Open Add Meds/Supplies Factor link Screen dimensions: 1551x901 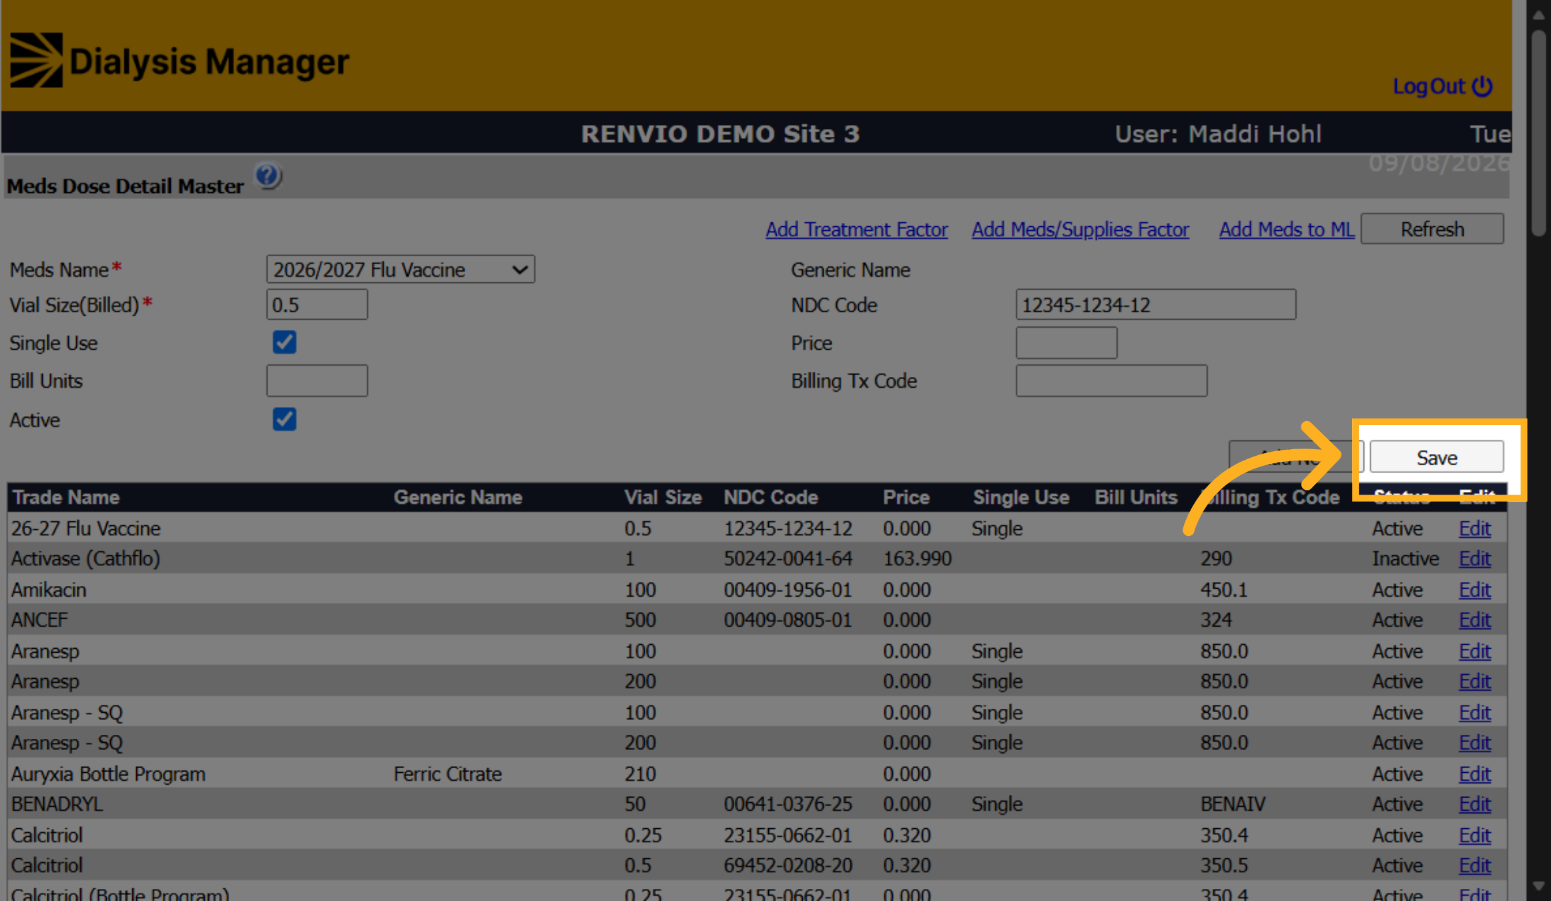[x=1080, y=229]
